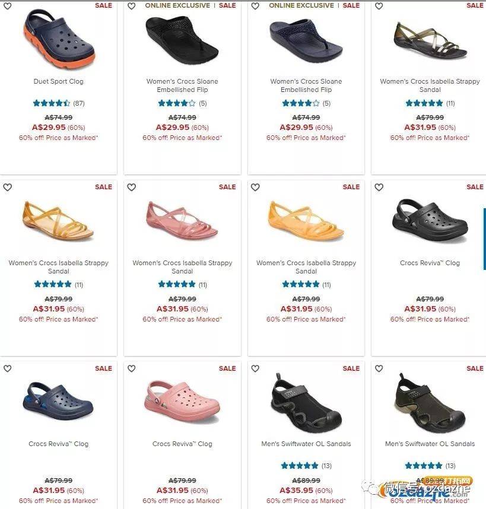The image size is (486, 509).
Task: Click black Crocs Reviva Clog title
Action: click(430, 263)
